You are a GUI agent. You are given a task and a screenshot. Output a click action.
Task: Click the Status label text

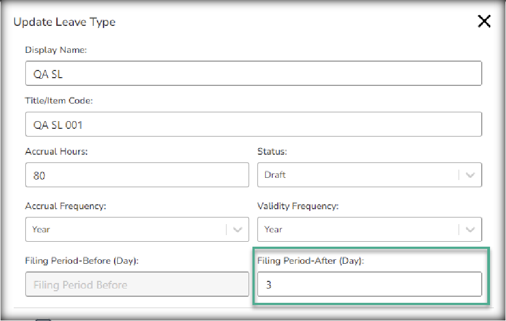tap(272, 152)
